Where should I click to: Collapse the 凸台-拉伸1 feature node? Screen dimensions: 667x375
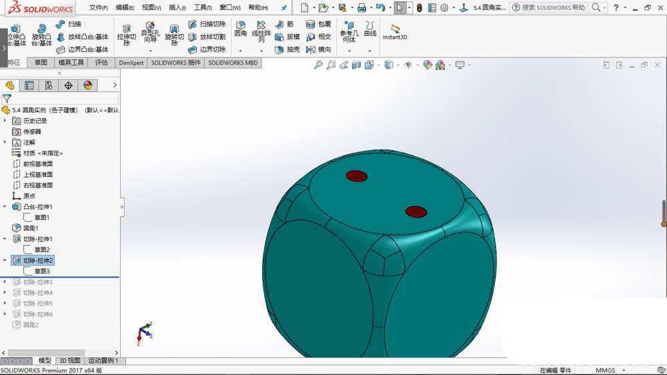point(5,206)
